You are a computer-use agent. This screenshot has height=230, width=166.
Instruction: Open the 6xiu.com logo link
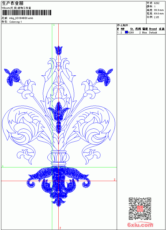click(x=140, y=224)
